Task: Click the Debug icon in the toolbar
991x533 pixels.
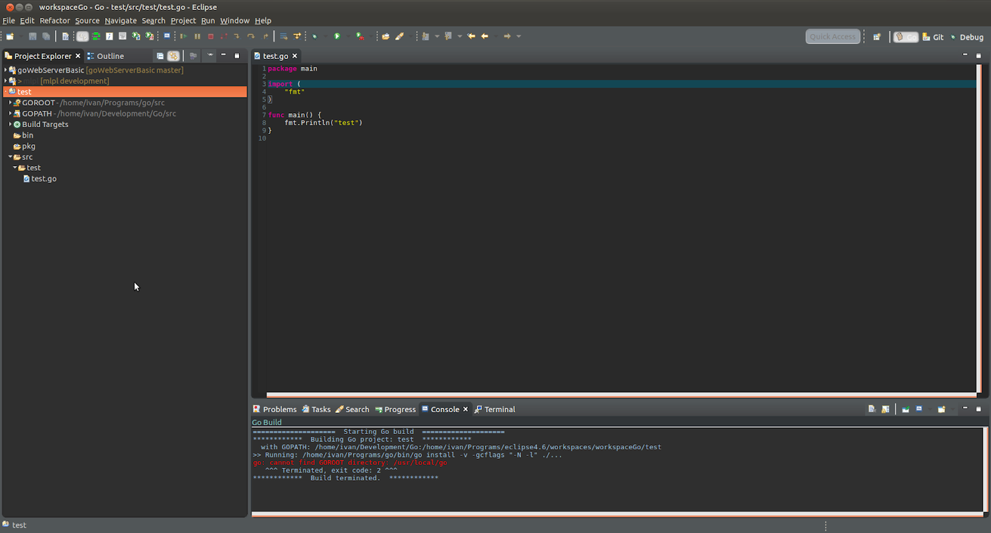Action: pyautogui.click(x=315, y=35)
